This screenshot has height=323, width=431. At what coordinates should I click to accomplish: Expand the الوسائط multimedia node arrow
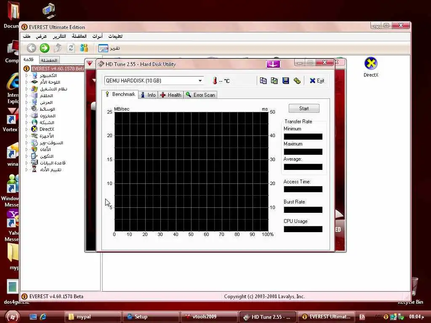coord(27,109)
